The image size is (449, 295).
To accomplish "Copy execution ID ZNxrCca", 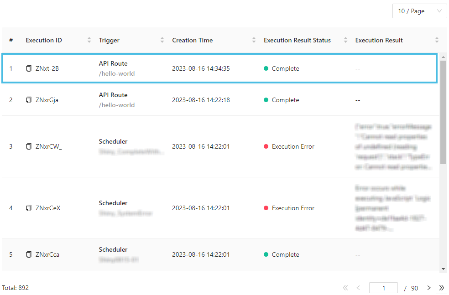I will coord(29,255).
